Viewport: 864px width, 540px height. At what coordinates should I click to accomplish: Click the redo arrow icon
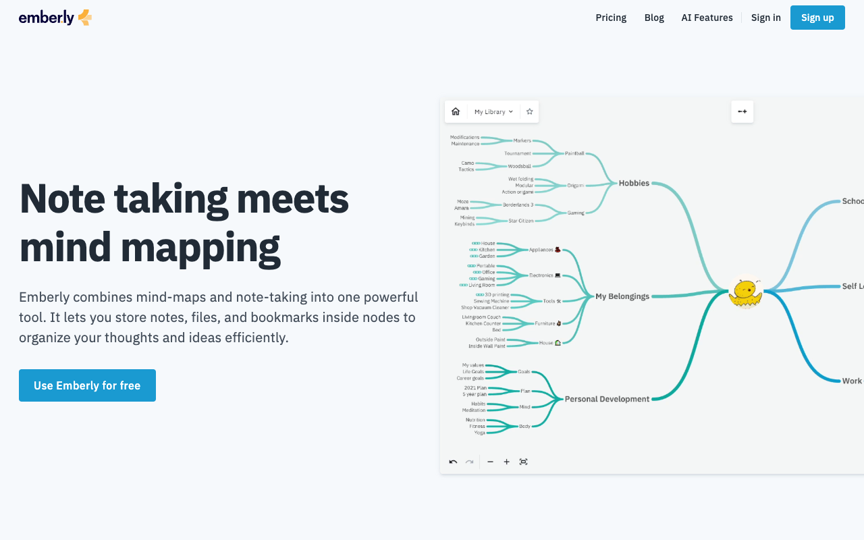point(469,462)
